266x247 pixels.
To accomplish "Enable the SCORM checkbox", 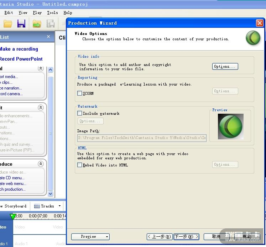I will [79, 93].
